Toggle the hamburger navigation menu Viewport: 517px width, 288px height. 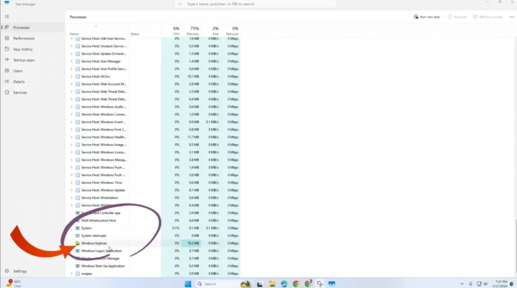7,17
